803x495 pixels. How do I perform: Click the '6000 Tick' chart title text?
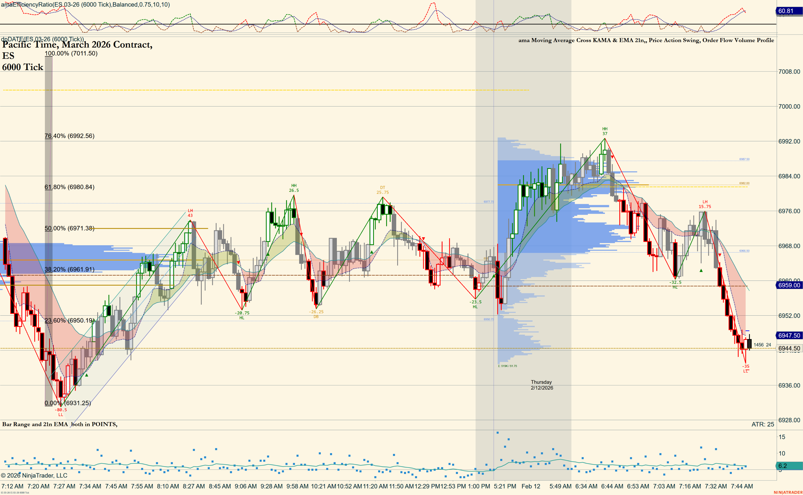coord(23,67)
